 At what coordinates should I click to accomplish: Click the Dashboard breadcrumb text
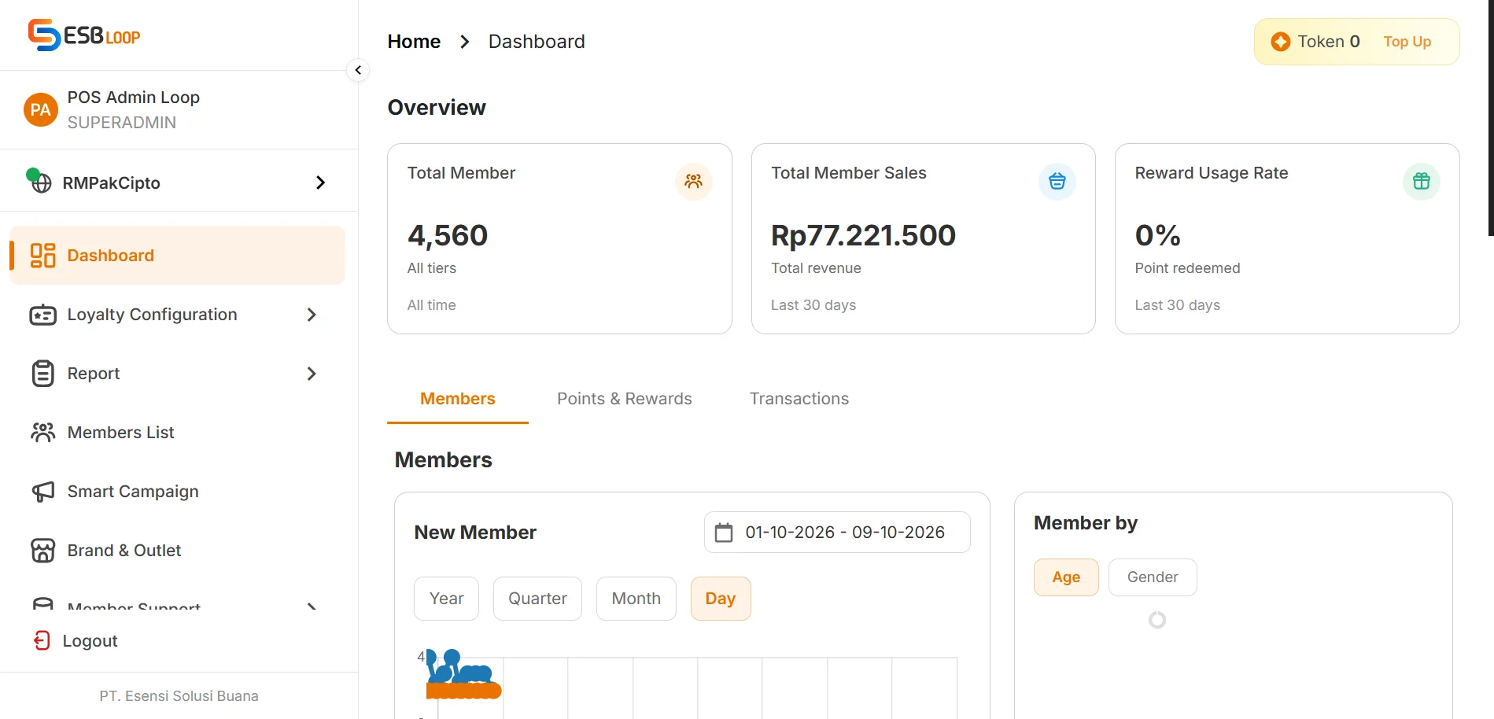click(x=537, y=42)
